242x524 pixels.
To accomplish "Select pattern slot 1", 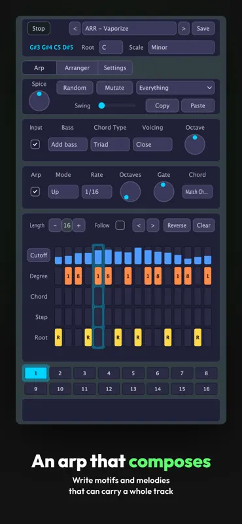I will click(x=36, y=373).
